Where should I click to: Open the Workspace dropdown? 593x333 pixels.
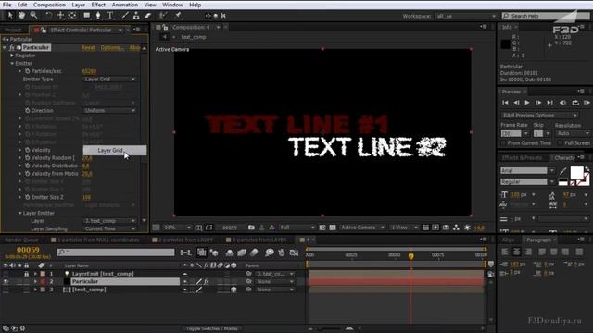(466, 16)
